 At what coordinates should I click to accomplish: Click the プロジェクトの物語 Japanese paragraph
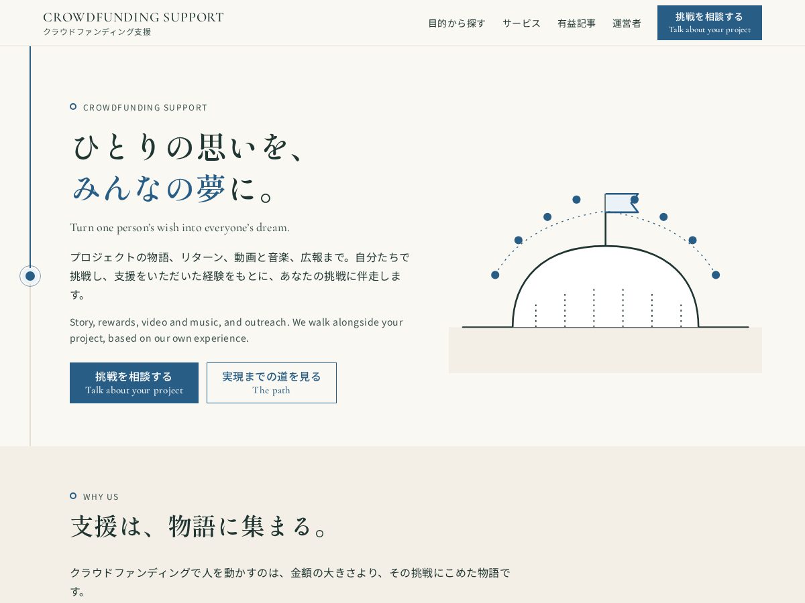[239, 276]
